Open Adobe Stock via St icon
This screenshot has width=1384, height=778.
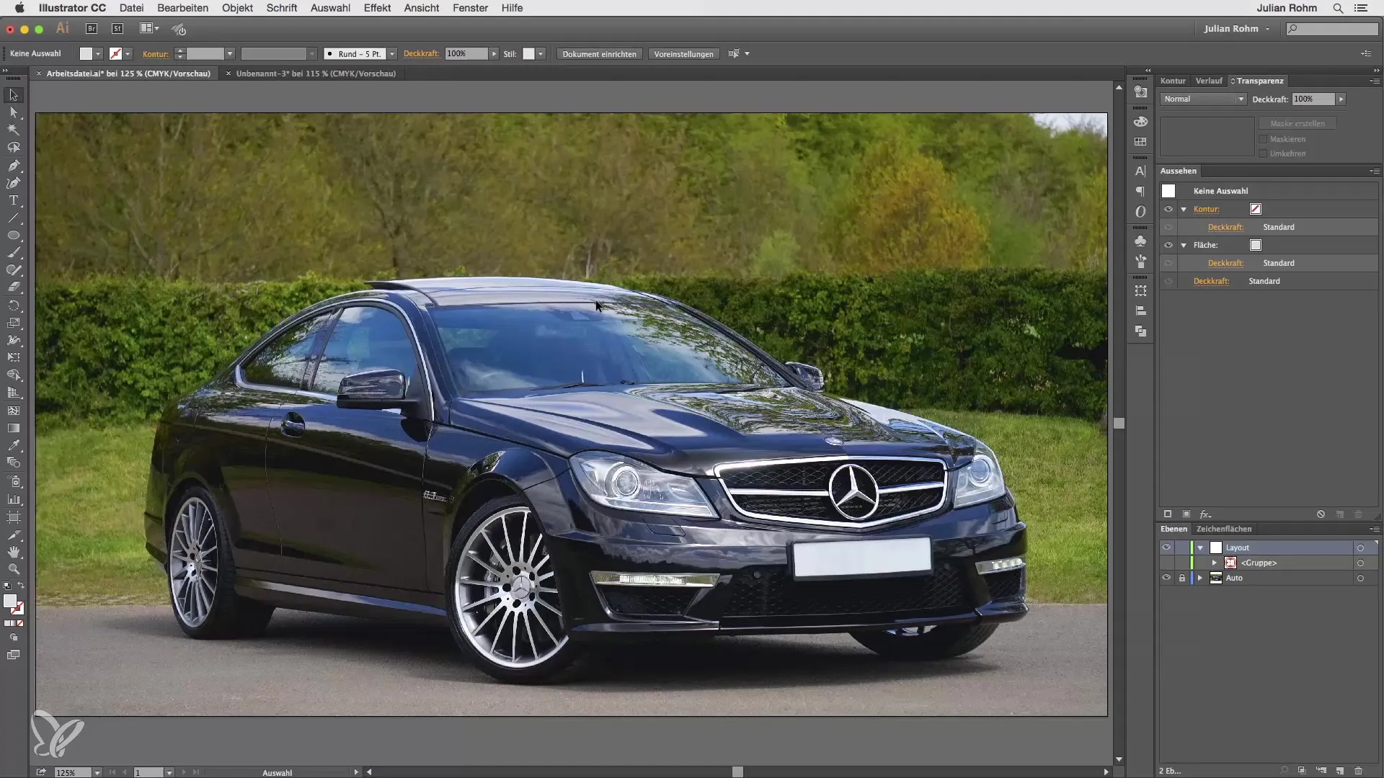tap(117, 29)
